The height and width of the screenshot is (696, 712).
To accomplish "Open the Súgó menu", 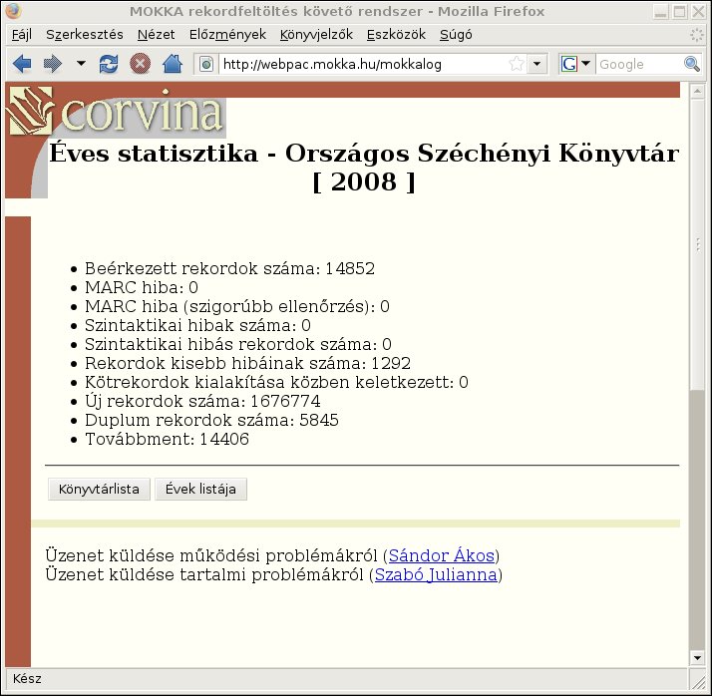I will pos(456,35).
